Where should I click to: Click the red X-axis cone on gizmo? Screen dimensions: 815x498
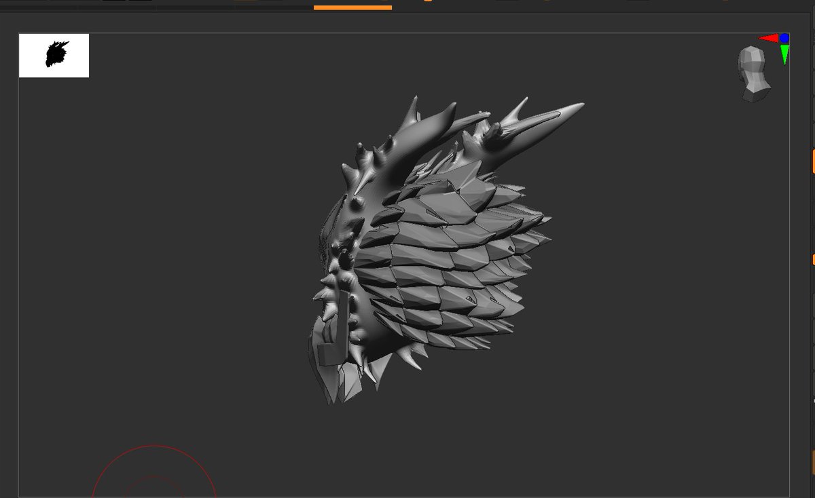[x=768, y=38]
